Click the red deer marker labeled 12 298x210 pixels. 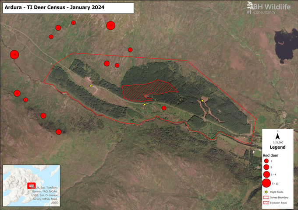[110, 25]
